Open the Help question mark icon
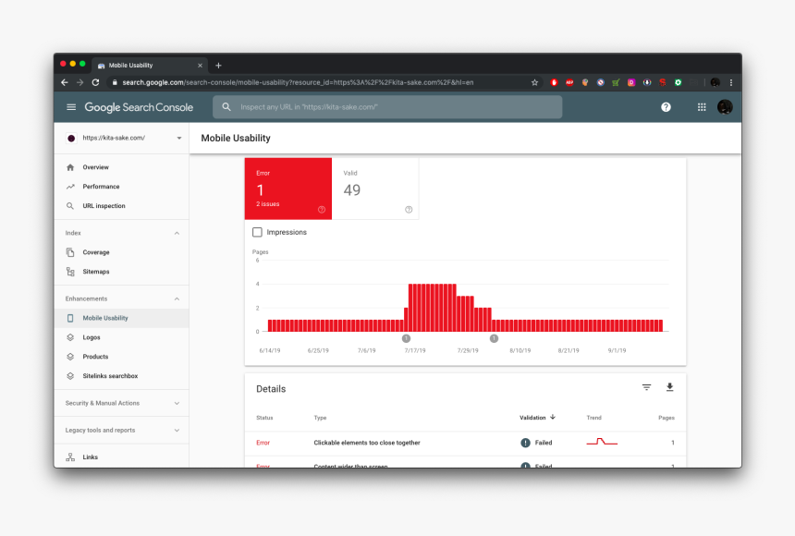The image size is (795, 536). point(666,107)
